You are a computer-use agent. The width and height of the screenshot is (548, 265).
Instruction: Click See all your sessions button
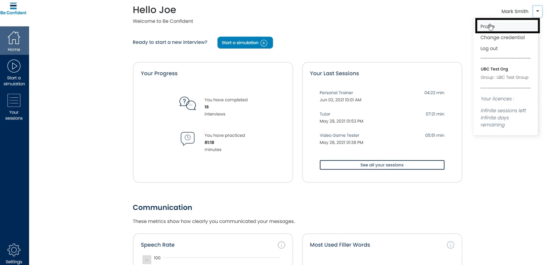click(x=382, y=165)
